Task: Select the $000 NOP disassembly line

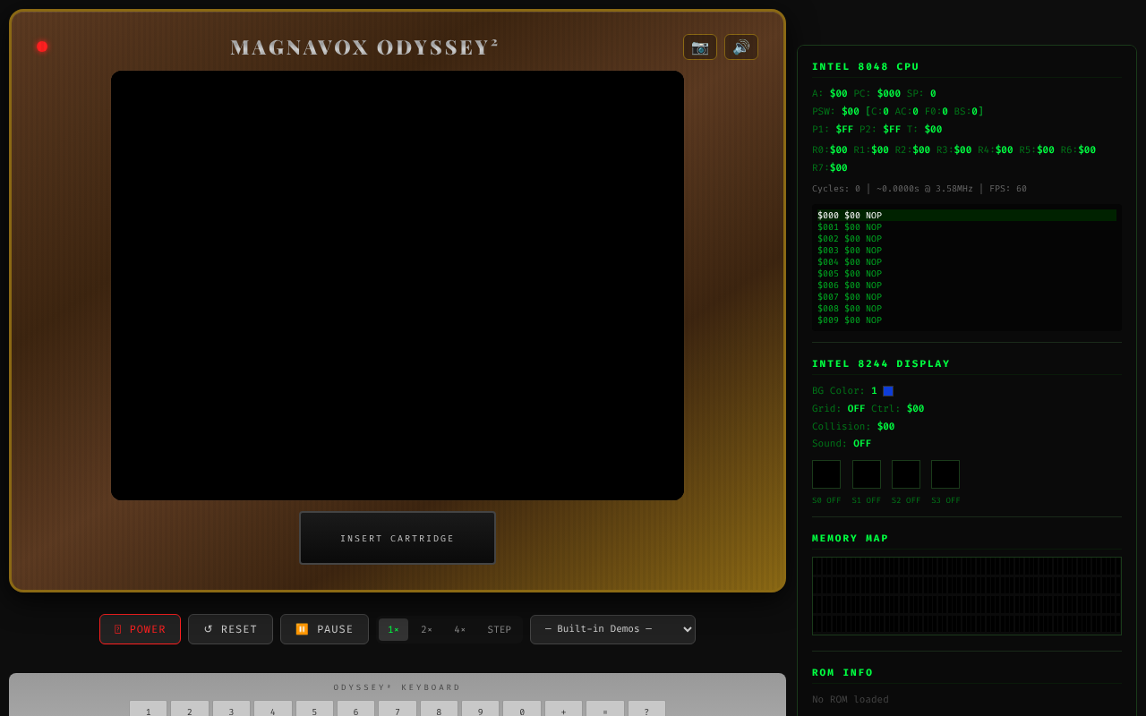Action: point(966,216)
